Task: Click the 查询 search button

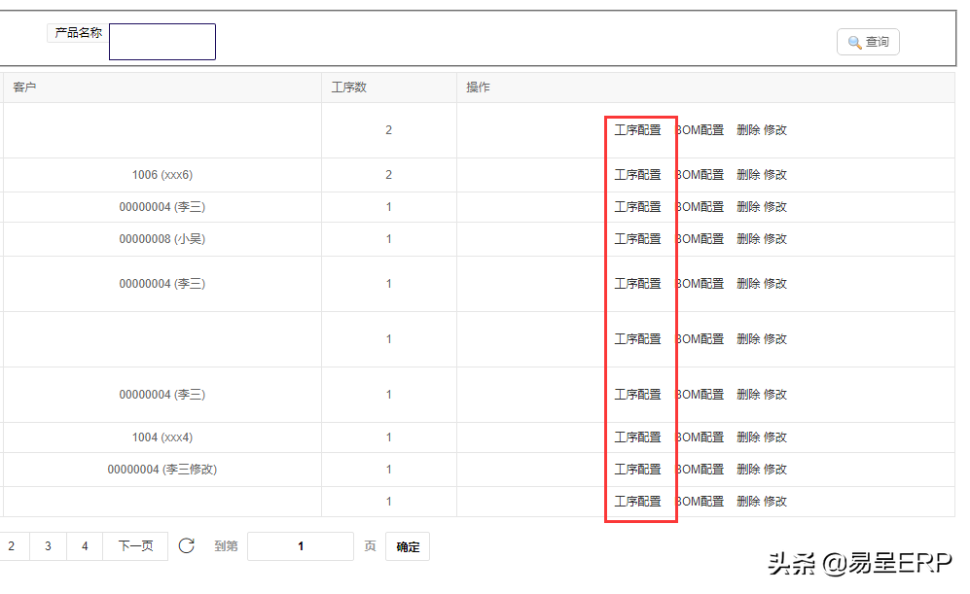Action: pyautogui.click(x=868, y=42)
